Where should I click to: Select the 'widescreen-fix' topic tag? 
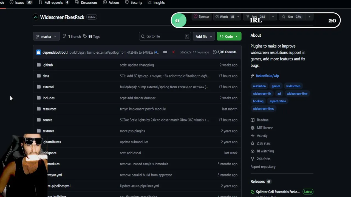[262, 94]
